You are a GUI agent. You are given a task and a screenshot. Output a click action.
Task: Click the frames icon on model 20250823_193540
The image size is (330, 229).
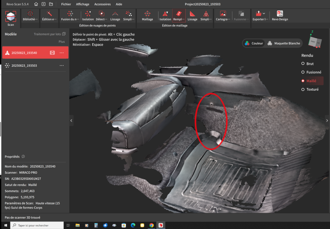pos(52,53)
